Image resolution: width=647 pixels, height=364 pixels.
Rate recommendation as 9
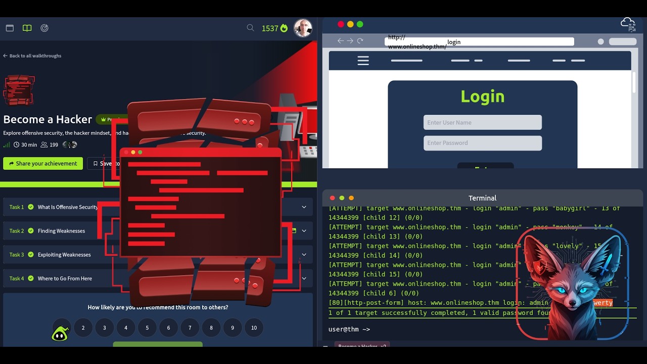(x=233, y=328)
